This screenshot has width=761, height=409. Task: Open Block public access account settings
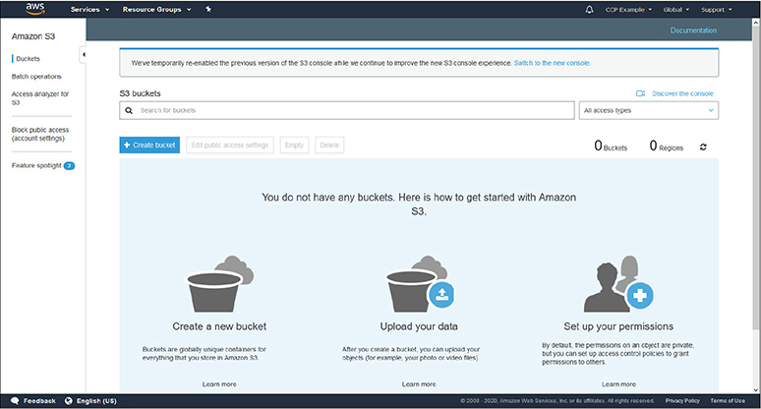(39, 134)
